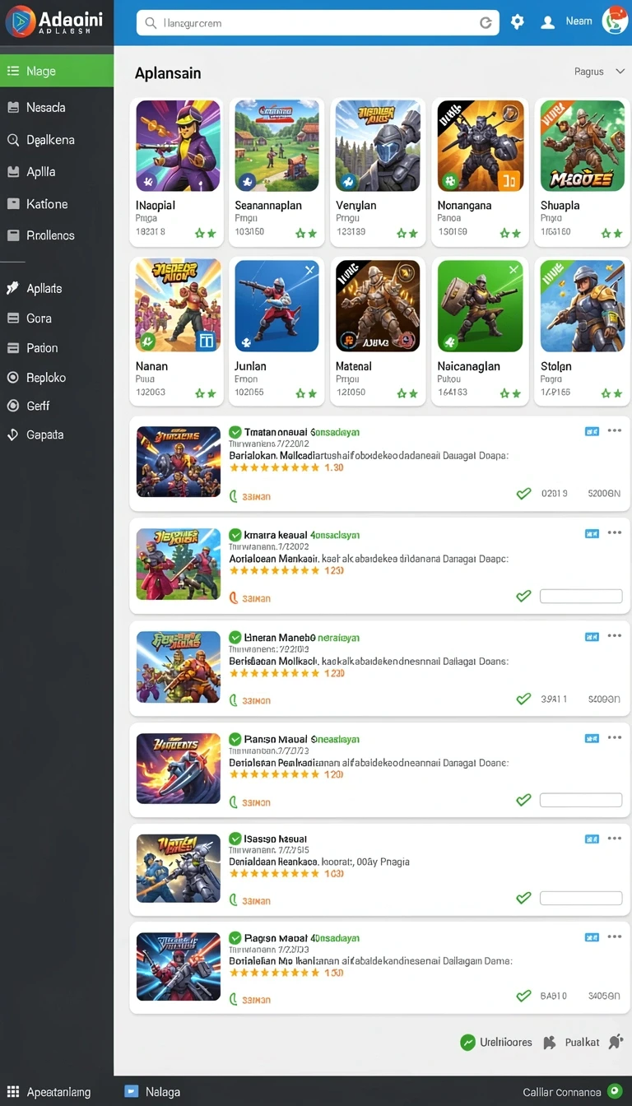Click the blue tag icon on the Eneran Manebo row

click(592, 637)
